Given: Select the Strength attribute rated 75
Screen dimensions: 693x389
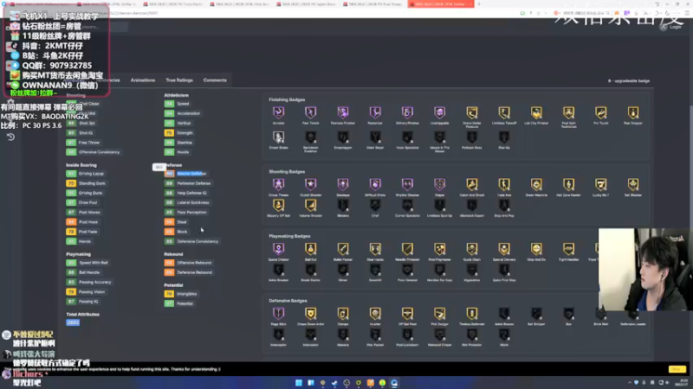Looking at the screenshot, I should click(178, 133).
